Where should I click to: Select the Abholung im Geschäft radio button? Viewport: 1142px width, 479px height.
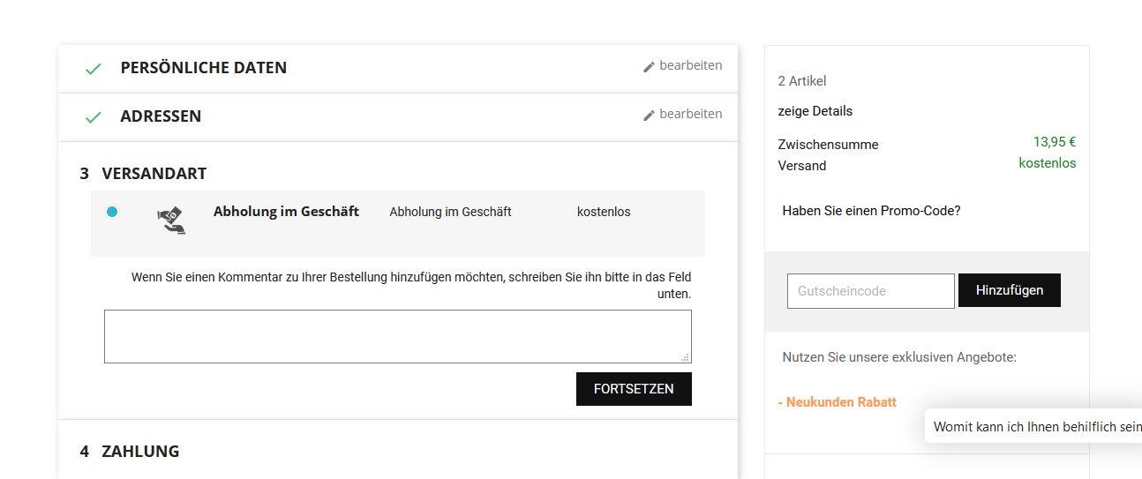[x=112, y=212]
